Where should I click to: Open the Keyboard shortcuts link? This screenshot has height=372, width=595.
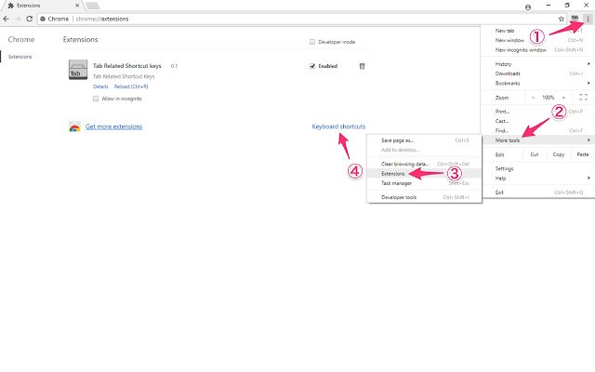(x=338, y=126)
